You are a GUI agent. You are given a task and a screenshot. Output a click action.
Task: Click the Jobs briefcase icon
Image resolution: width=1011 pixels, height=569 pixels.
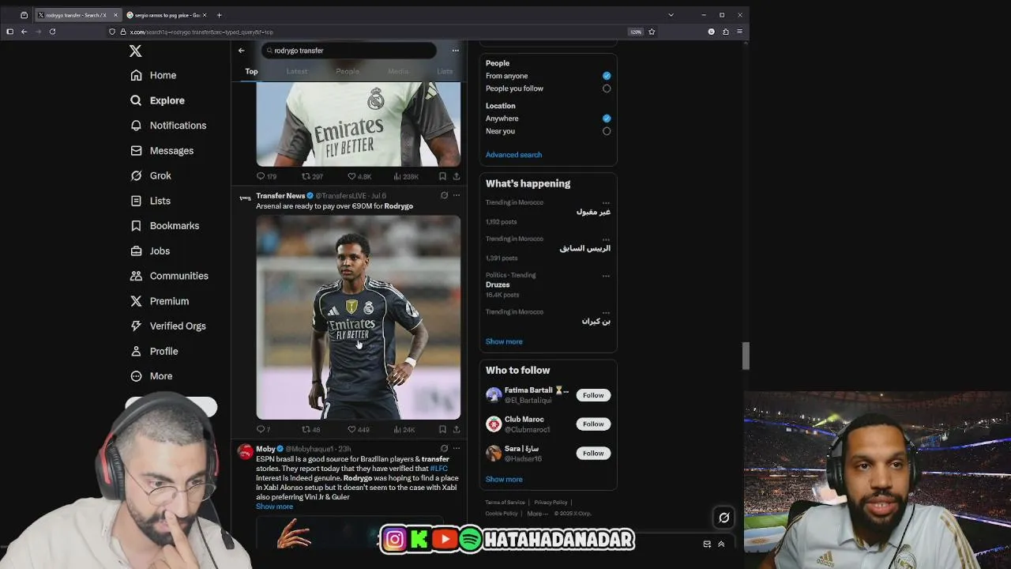pos(136,251)
